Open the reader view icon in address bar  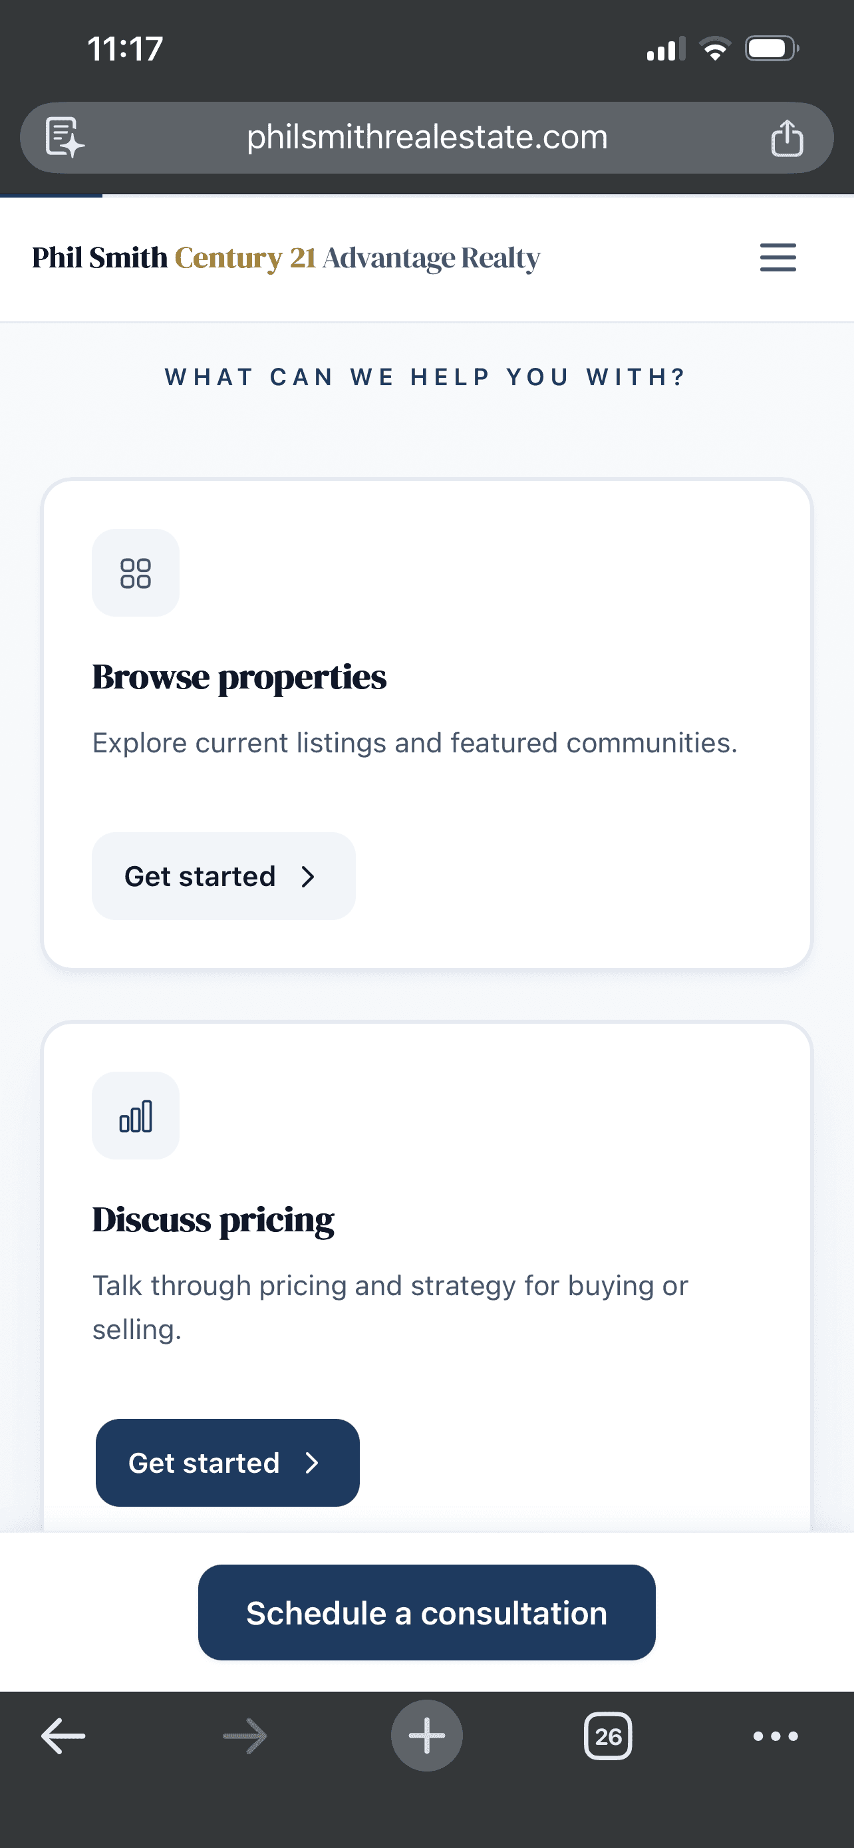[64, 137]
